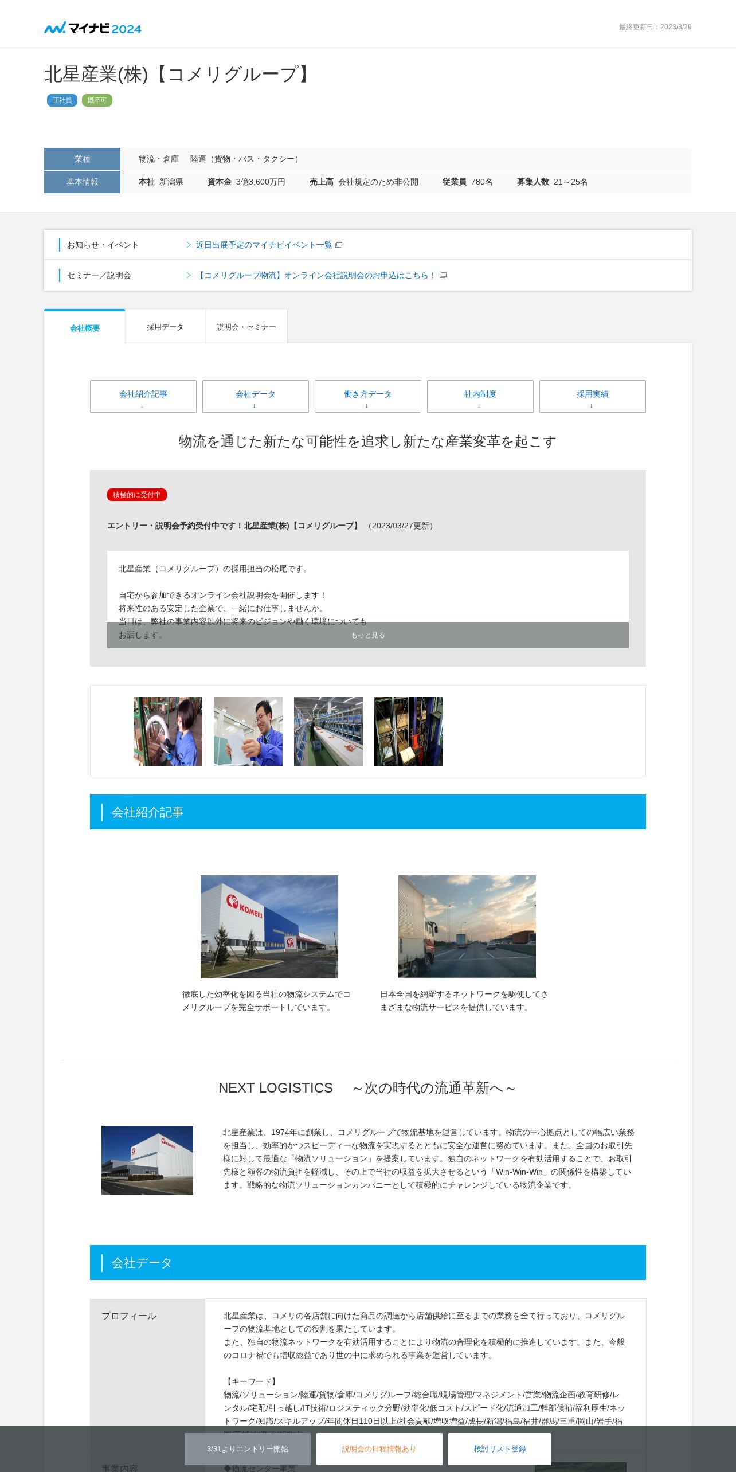Click the 北星産業(株)【コメリグループ】 company title
This screenshot has height=1472, width=736.
click(x=179, y=74)
